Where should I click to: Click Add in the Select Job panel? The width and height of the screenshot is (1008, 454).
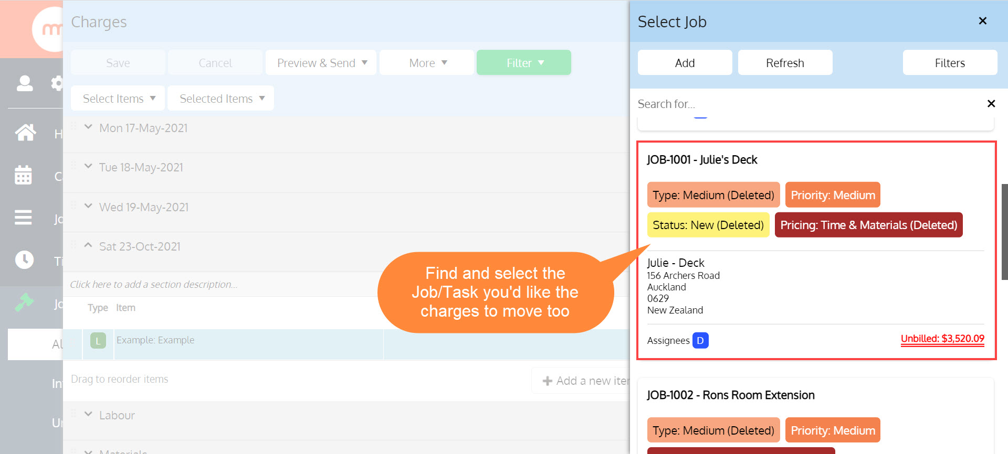(685, 63)
